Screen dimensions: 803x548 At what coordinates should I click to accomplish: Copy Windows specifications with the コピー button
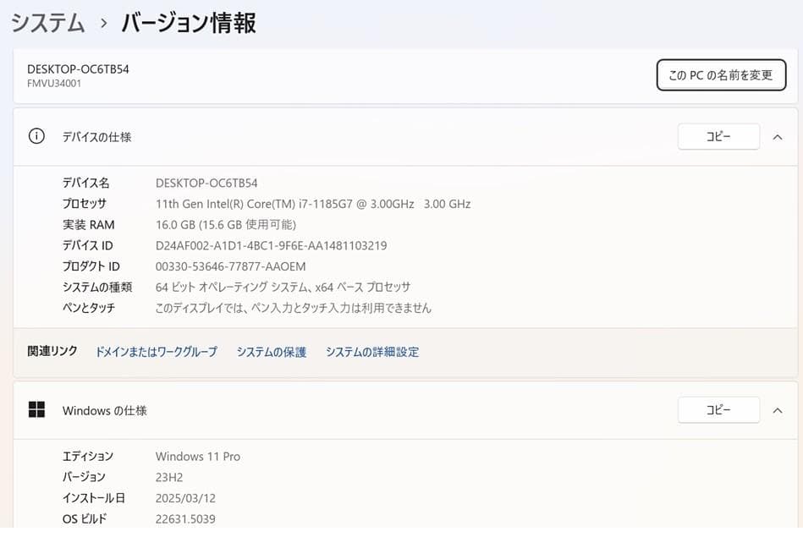coord(718,410)
